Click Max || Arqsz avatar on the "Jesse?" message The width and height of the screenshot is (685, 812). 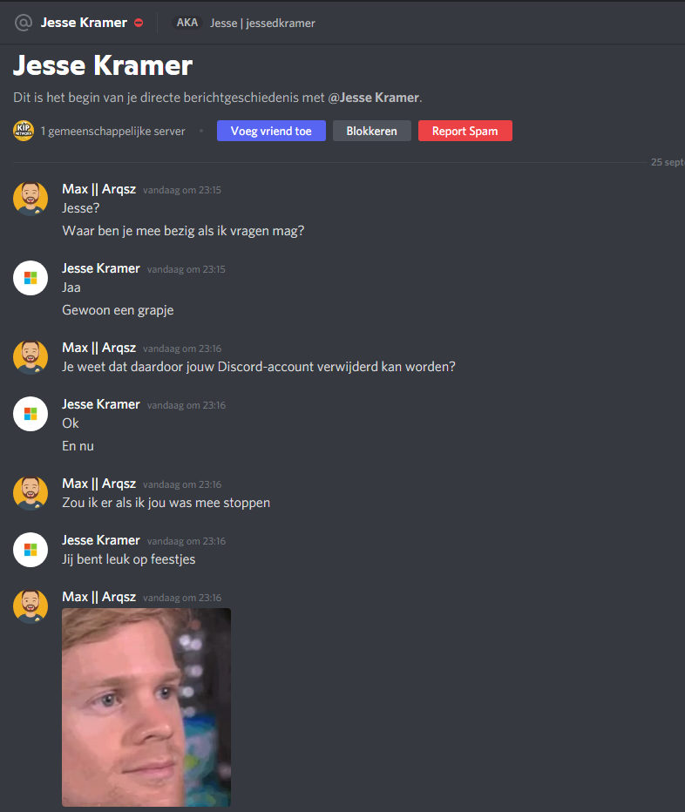tap(31, 199)
